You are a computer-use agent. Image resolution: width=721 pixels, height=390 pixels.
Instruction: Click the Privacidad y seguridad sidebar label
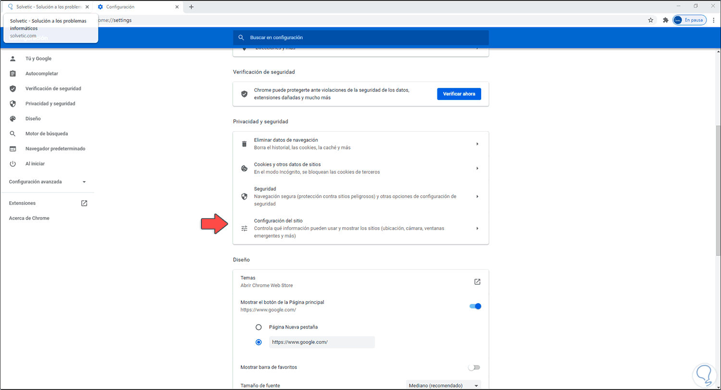tap(50, 104)
